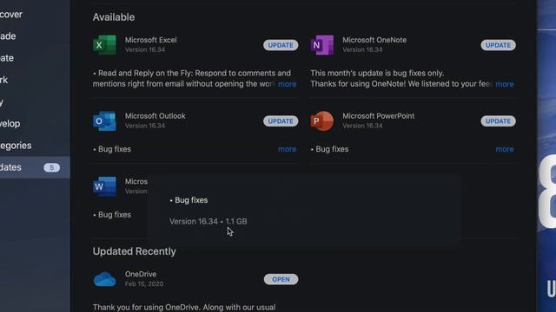Click the Microsoft OneNote app icon
The width and height of the screenshot is (556, 312).
click(x=322, y=45)
